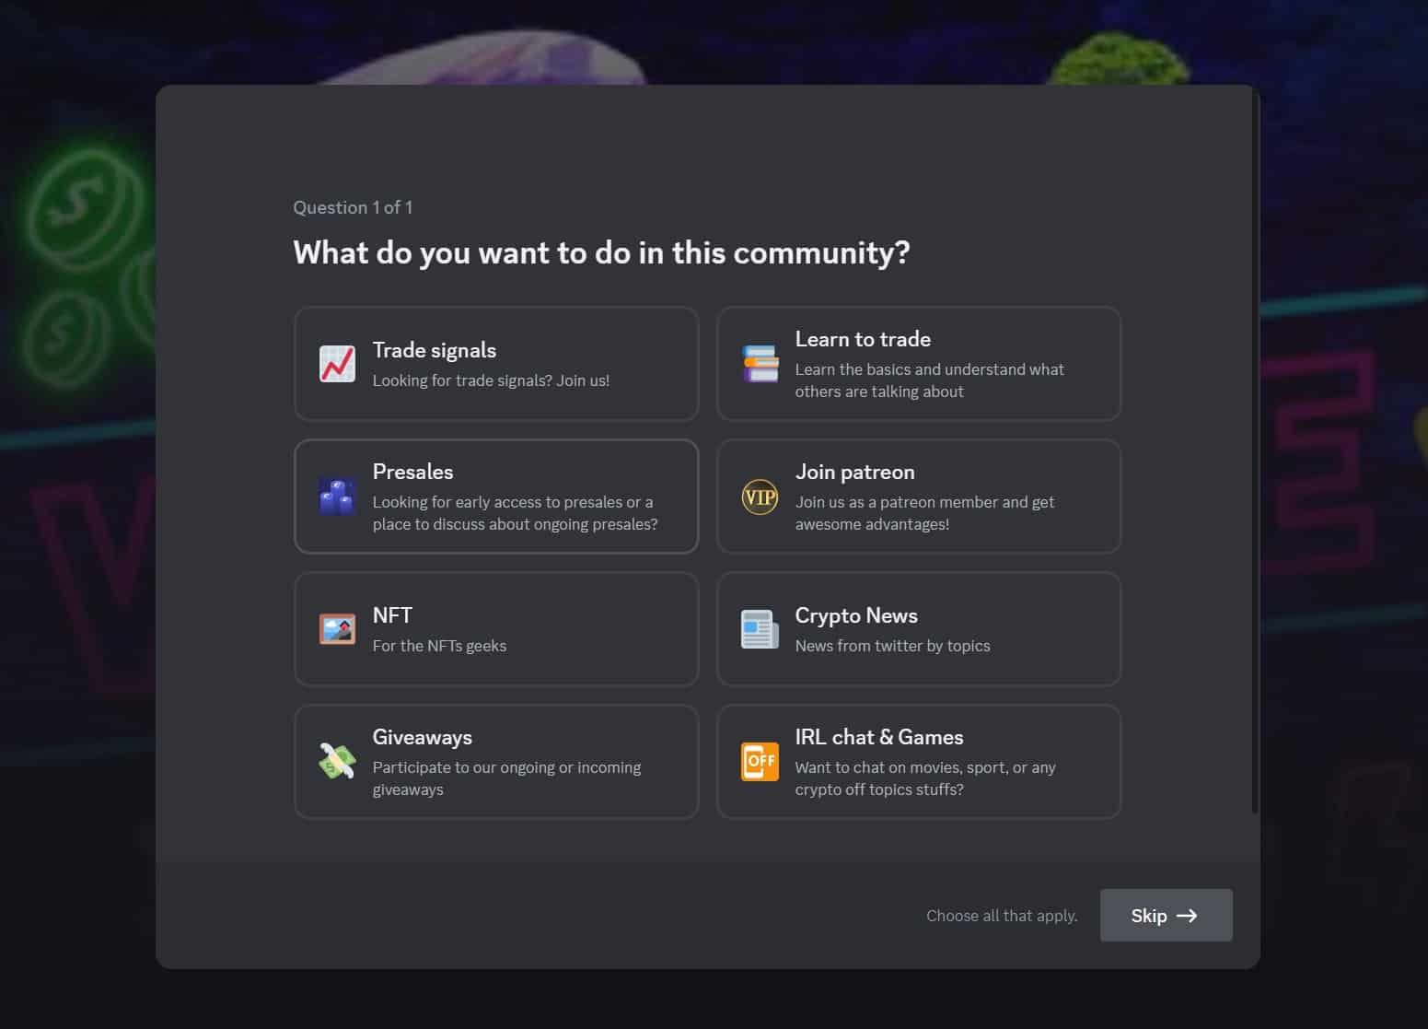Image resolution: width=1428 pixels, height=1029 pixels.
Task: Select the Trade signals option
Action: (x=496, y=363)
